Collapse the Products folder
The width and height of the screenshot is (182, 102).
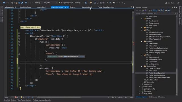pos(142,41)
